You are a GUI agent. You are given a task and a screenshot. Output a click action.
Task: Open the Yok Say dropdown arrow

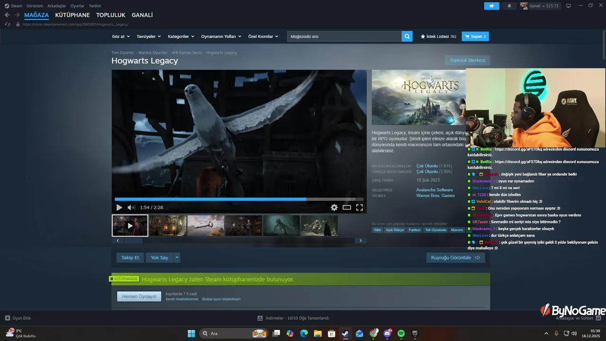pos(177,258)
